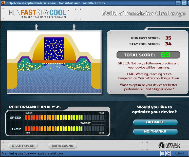Click the TOTAL SCORE 69 display
This screenshot has width=189, height=157.
[148, 55]
